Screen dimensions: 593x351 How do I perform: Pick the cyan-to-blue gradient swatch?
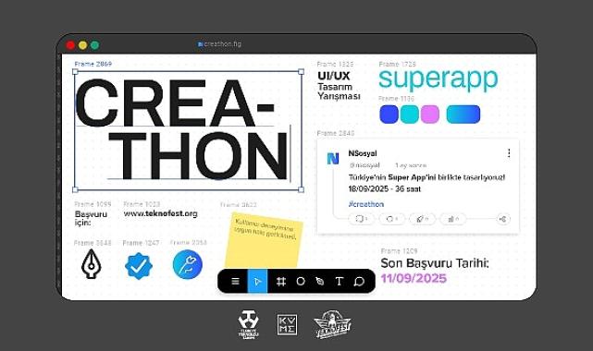click(x=463, y=115)
